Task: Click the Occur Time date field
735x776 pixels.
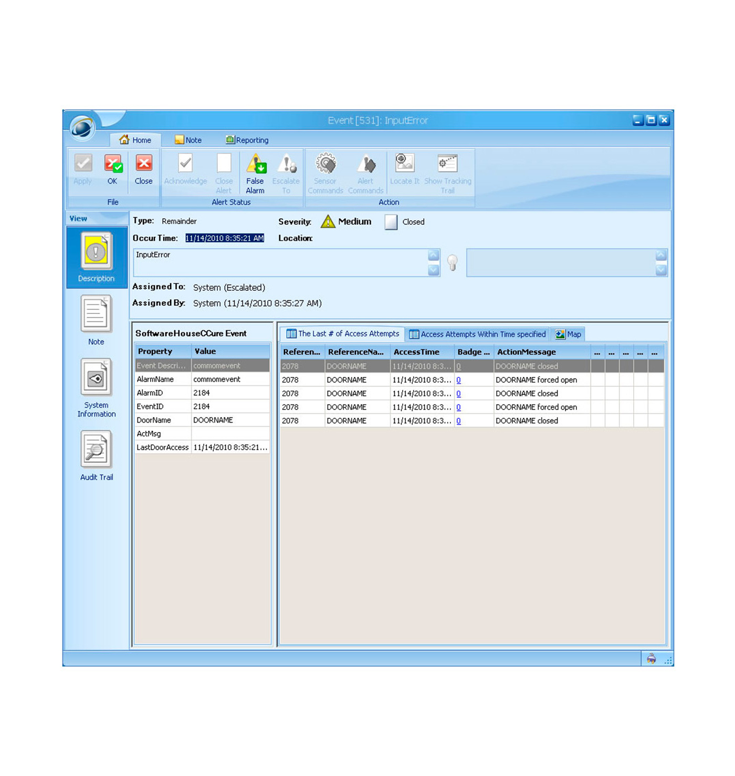Action: click(225, 238)
